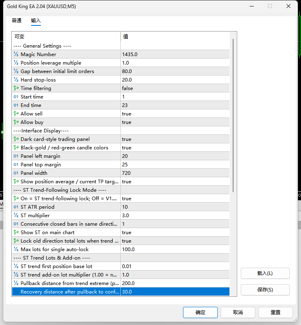The width and height of the screenshot is (301, 325).
Task: Click the integer icon beside Start time
Action: pyautogui.click(x=16, y=97)
